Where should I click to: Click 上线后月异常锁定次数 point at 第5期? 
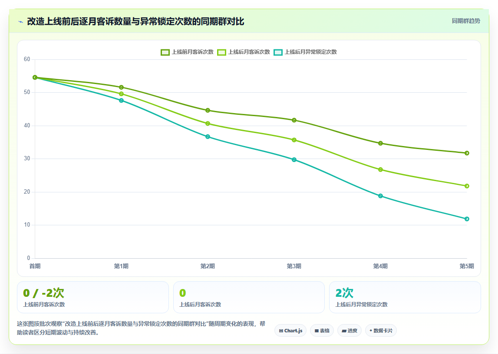(x=467, y=219)
